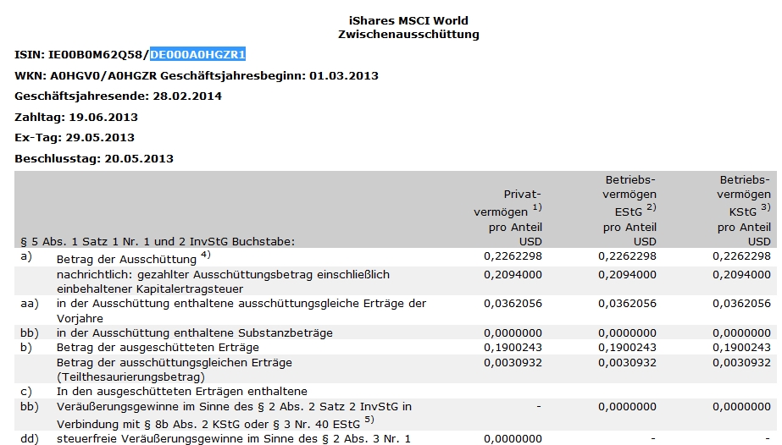782x445 pixels.
Task: Click the "b)" row letter
Action: coord(26,348)
